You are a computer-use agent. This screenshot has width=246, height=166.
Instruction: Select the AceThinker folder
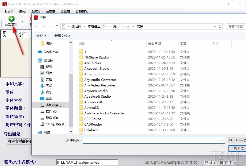(90, 63)
